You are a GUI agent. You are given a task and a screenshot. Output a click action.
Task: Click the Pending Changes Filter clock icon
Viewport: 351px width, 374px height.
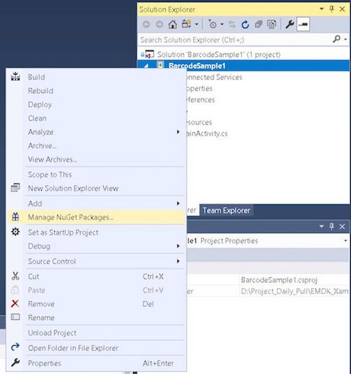[x=213, y=25]
